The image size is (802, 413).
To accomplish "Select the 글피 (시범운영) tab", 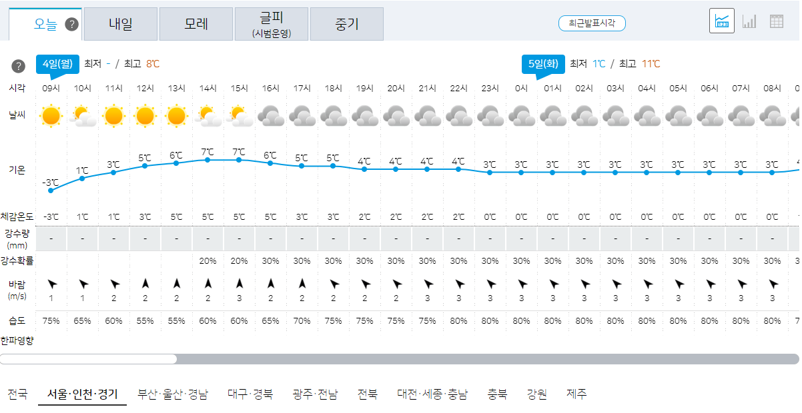I will point(271,23).
